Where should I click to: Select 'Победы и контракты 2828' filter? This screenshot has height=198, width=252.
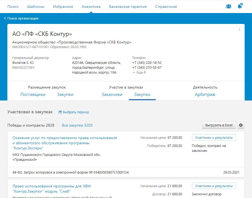[31, 125]
